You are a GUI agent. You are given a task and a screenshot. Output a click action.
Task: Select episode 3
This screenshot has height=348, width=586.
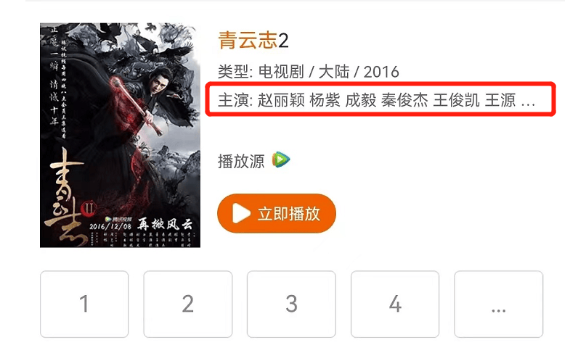click(x=291, y=304)
